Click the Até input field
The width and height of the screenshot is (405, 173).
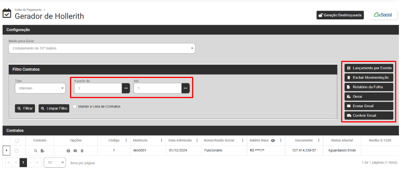[x=157, y=88]
